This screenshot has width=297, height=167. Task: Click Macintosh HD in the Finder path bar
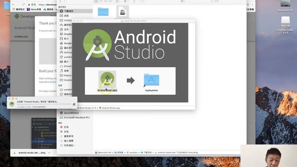103,153
